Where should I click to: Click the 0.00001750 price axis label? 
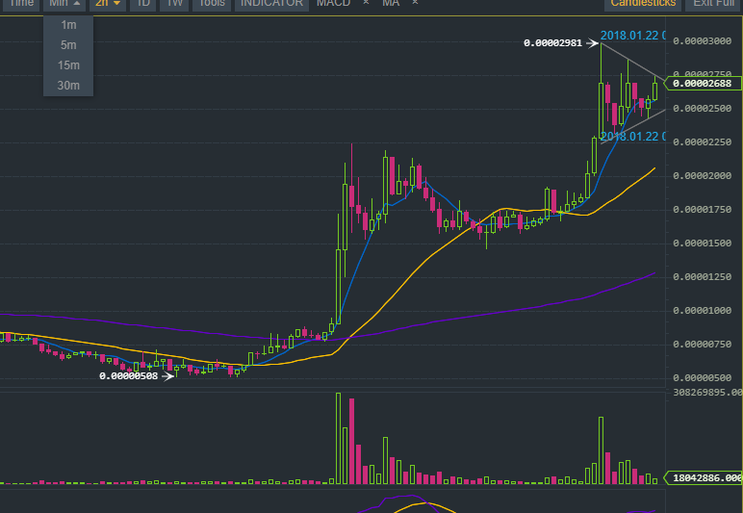point(703,210)
